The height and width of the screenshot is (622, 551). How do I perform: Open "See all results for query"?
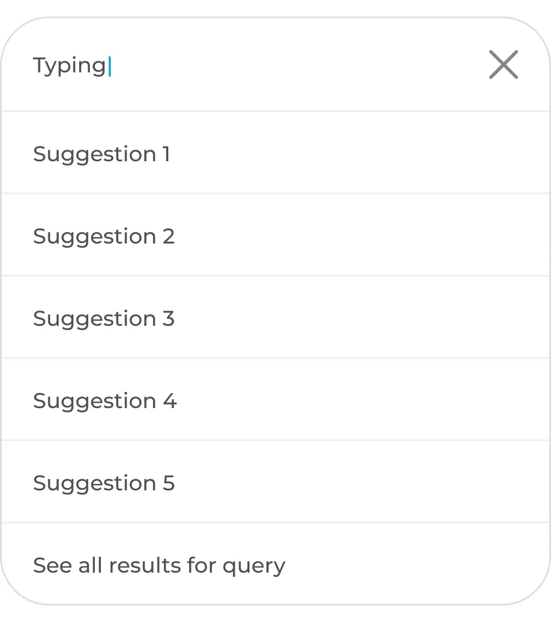tap(159, 566)
